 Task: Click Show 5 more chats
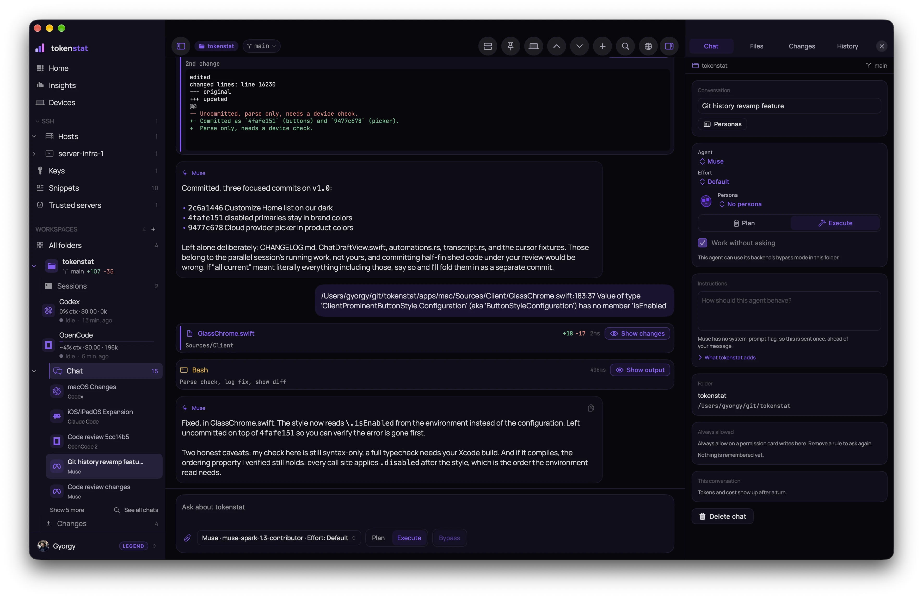click(67, 510)
